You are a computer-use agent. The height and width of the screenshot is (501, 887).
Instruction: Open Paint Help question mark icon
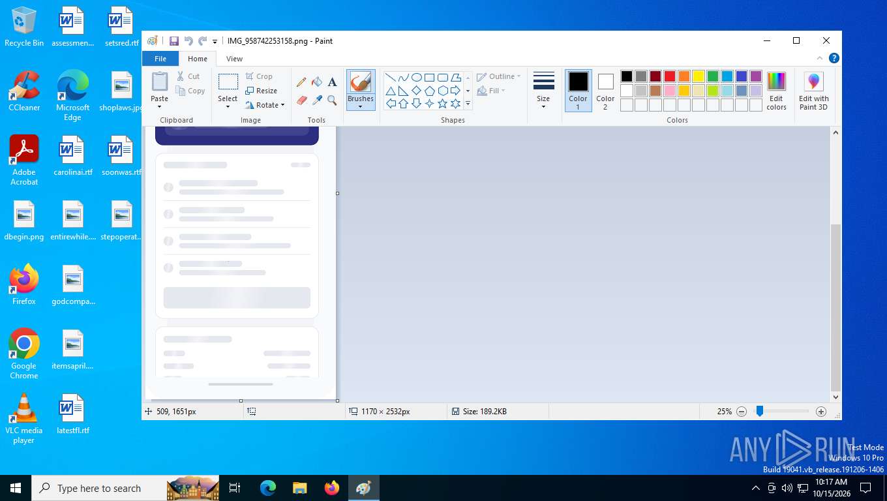[834, 58]
